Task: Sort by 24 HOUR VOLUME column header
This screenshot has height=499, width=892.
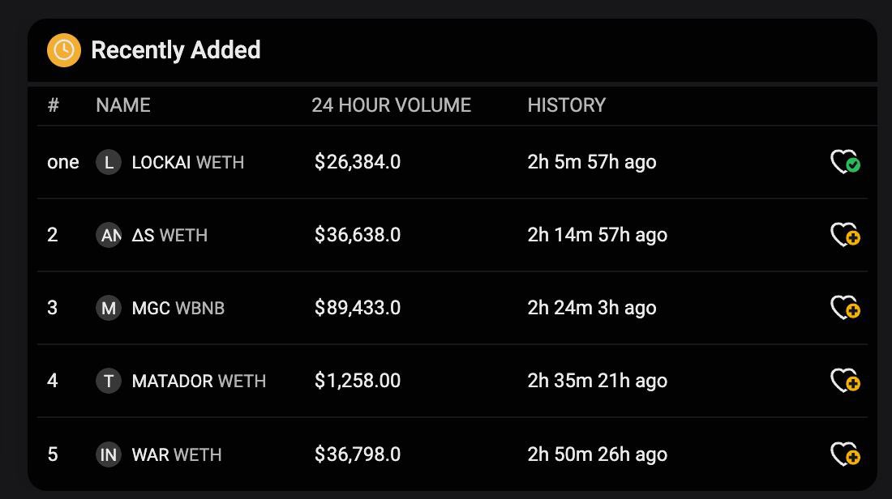Action: tap(392, 105)
